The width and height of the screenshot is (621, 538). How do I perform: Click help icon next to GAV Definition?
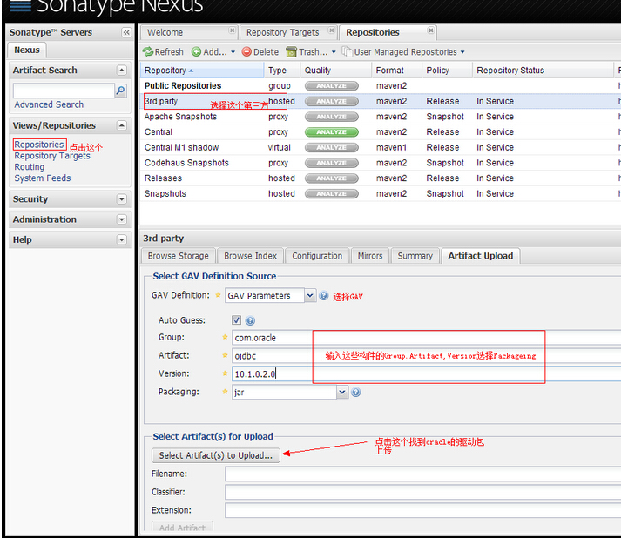(324, 296)
